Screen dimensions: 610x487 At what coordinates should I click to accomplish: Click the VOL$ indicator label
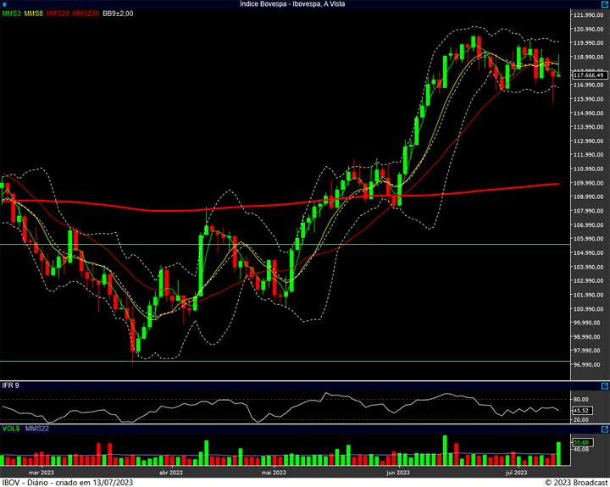pos(11,430)
